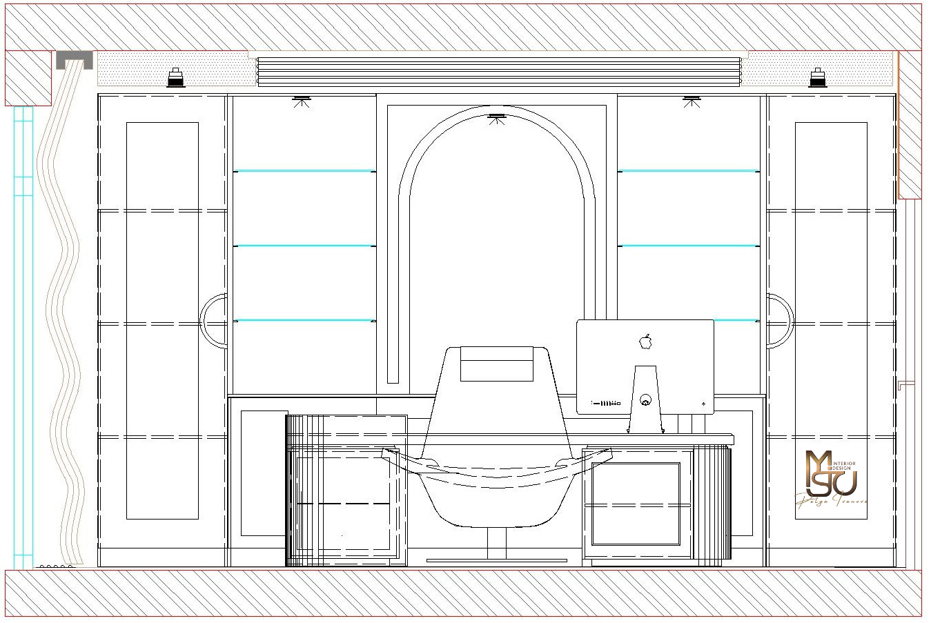The image size is (931, 623).
Task: Click the chair's central base column
Action: pos(497,543)
